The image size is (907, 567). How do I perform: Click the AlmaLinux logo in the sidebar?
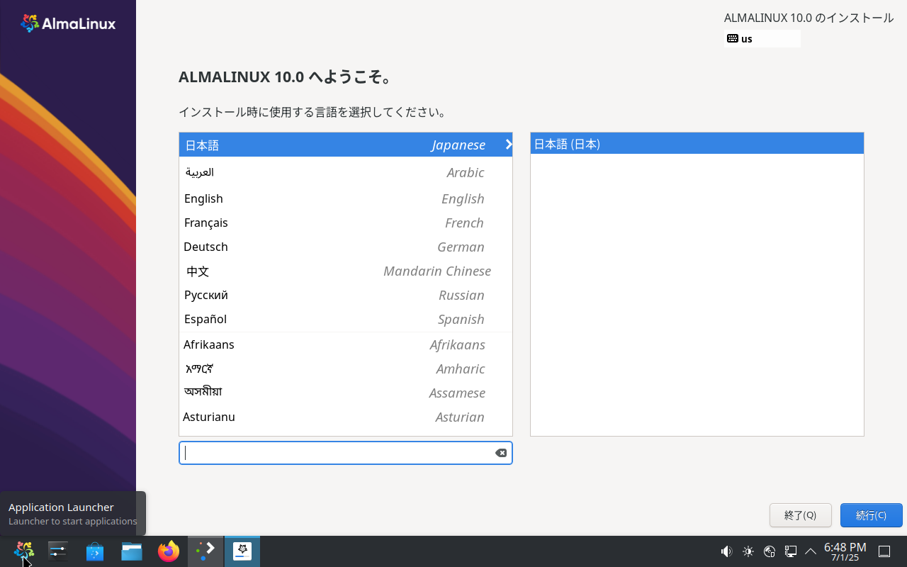[68, 23]
